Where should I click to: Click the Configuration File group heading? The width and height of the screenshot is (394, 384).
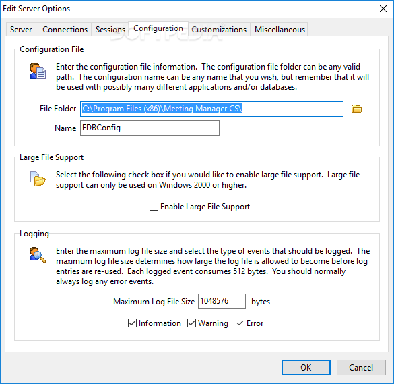click(51, 49)
